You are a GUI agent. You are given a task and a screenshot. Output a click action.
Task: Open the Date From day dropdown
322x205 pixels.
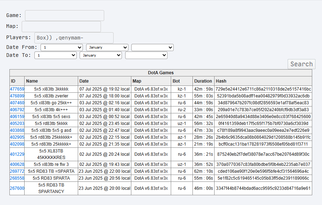point(62,47)
